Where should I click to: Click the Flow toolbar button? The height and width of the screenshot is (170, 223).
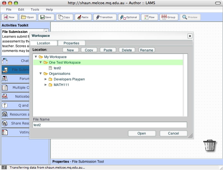149,17
